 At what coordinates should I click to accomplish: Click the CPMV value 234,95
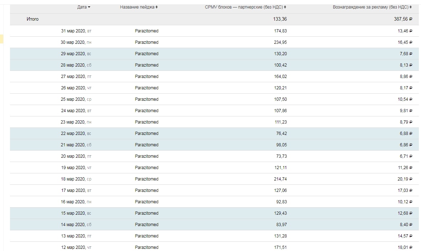pyautogui.click(x=280, y=42)
